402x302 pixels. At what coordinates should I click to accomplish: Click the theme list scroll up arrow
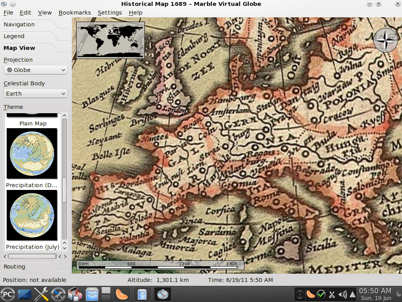[x=65, y=116]
